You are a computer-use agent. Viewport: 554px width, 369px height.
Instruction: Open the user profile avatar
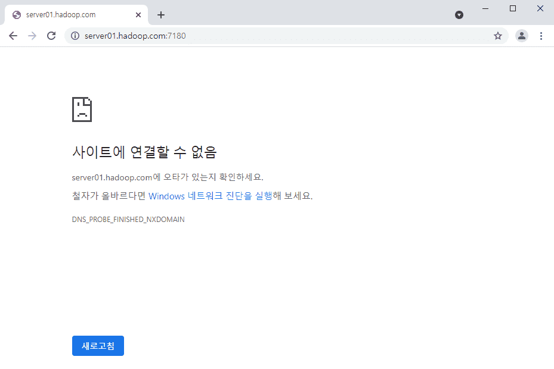point(521,36)
